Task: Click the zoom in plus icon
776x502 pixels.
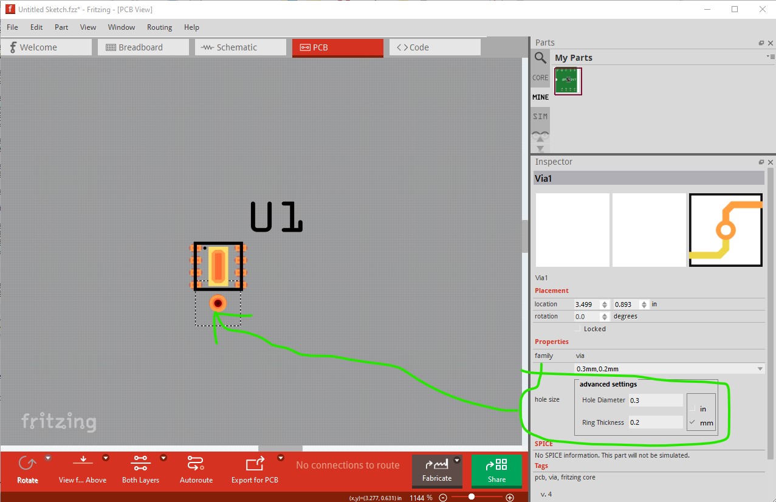Action: point(510,497)
